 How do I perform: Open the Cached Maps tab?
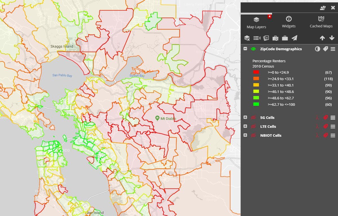pos(321,22)
